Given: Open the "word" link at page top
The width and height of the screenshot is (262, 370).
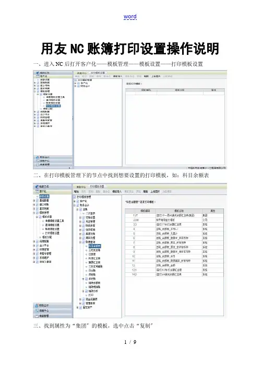Looking at the screenshot, I should 130,17.
